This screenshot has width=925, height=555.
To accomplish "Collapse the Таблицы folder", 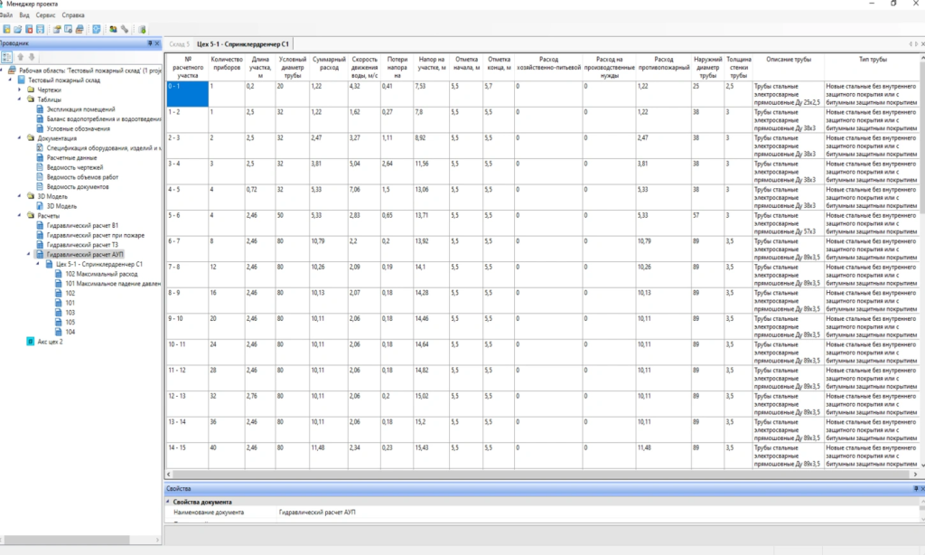I will (20, 99).
